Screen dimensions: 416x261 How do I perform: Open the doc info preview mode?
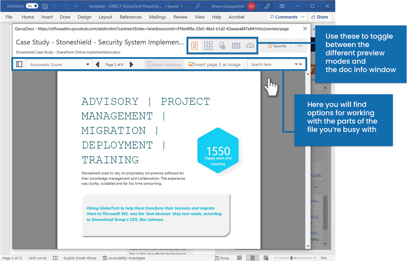click(222, 45)
